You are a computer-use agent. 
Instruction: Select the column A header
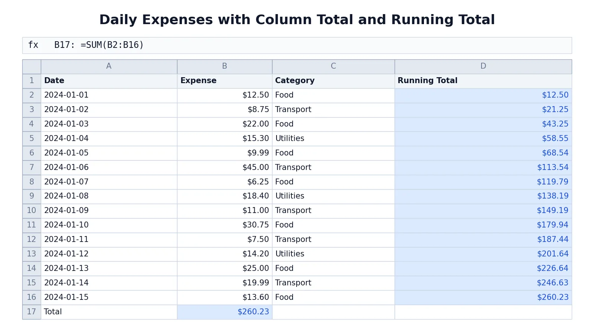click(x=109, y=66)
